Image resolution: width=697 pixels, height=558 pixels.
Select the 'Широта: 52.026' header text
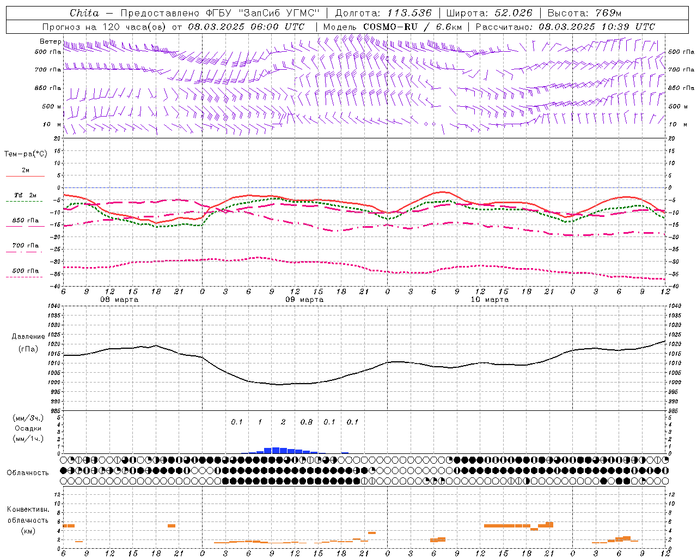(490, 13)
